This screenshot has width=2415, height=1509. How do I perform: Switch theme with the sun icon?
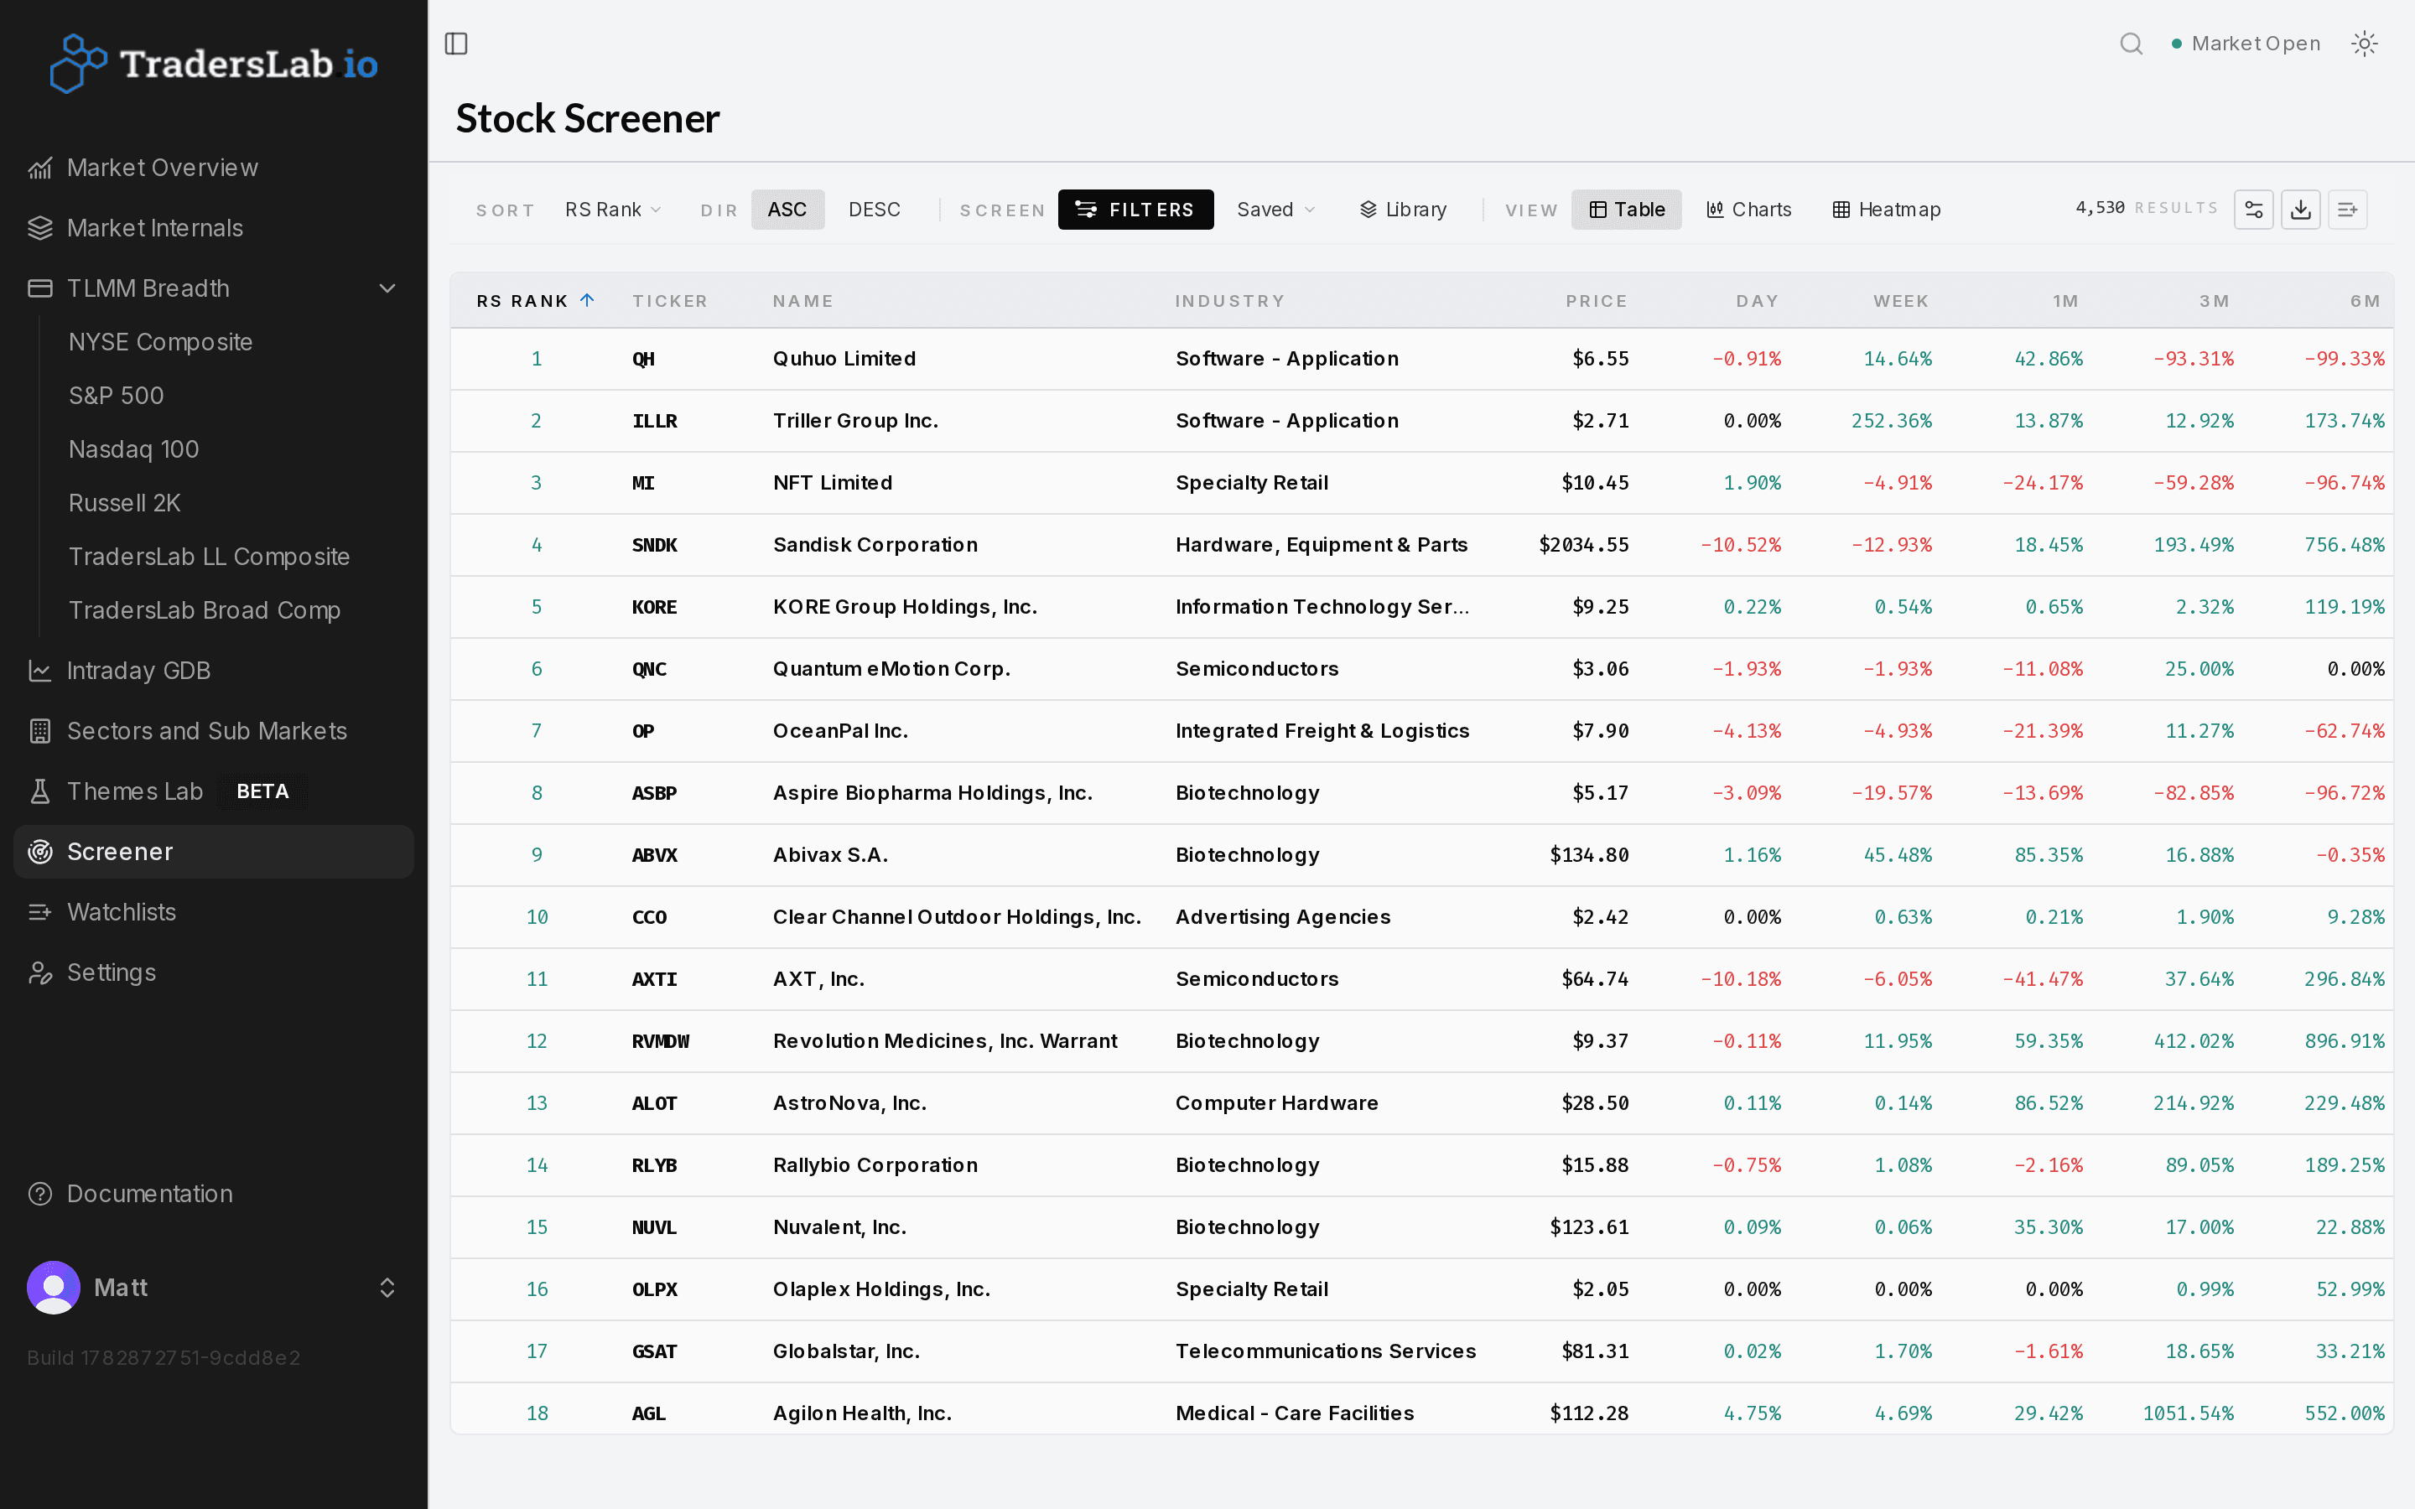[x=2364, y=44]
